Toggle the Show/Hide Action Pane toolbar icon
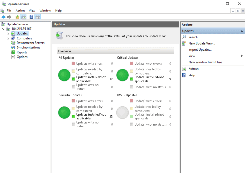 pyautogui.click(x=38, y=17)
